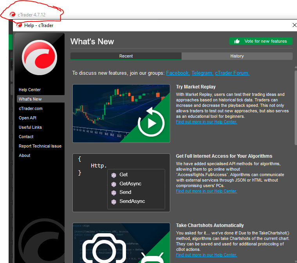Viewport: 297px width, 263px height.
Task: Open the Facebook group link
Action: coord(178,73)
